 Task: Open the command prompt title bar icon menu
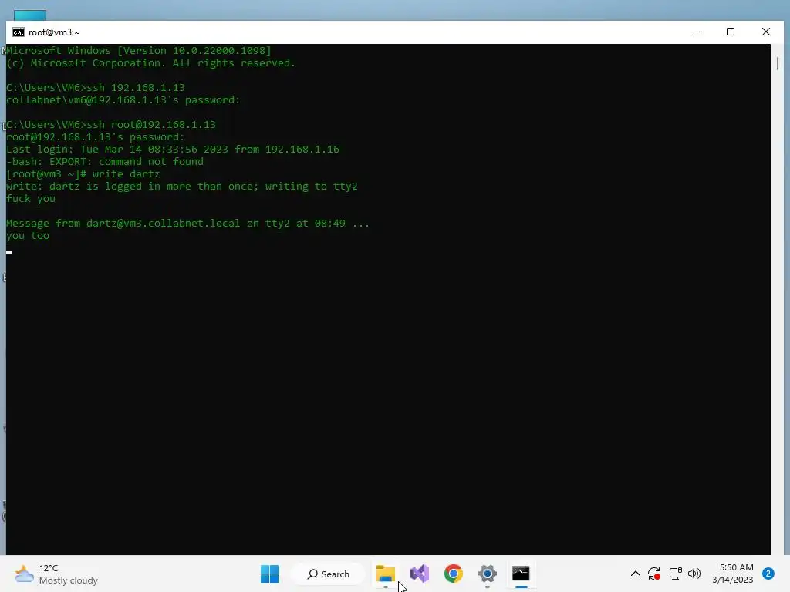point(19,32)
